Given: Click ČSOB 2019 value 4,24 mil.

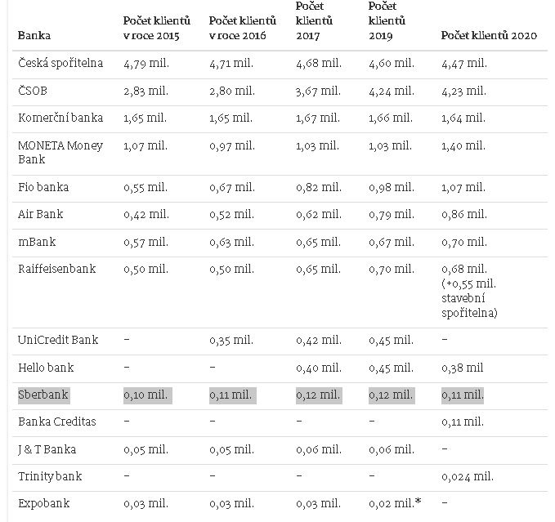Looking at the screenshot, I should (391, 91).
